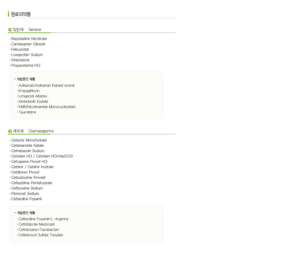Click the green arrow icon beside 일반제
Screen dimensions: 293x267
[x=10, y=30]
